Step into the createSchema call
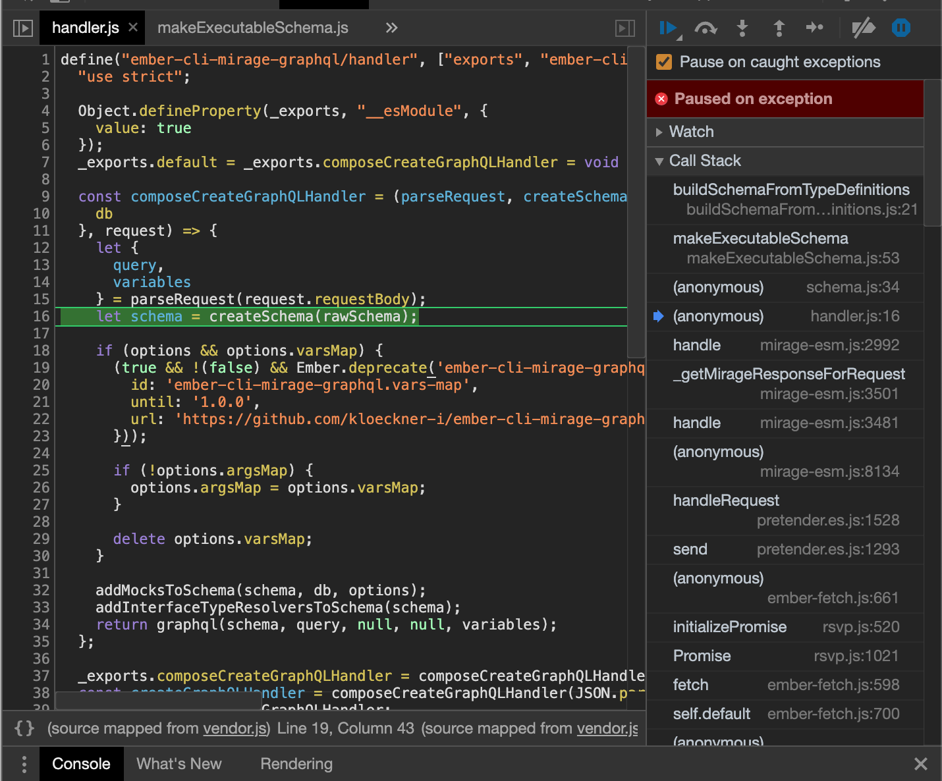 [742, 28]
